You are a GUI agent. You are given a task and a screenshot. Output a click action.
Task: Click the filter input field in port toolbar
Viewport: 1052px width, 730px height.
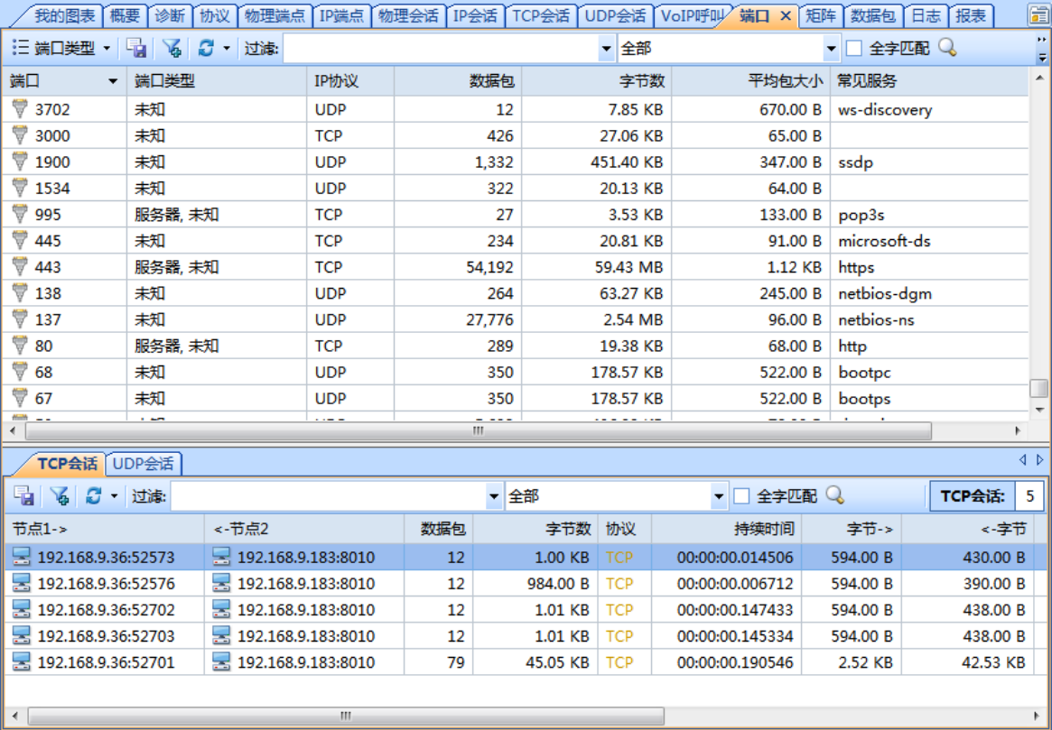click(441, 48)
